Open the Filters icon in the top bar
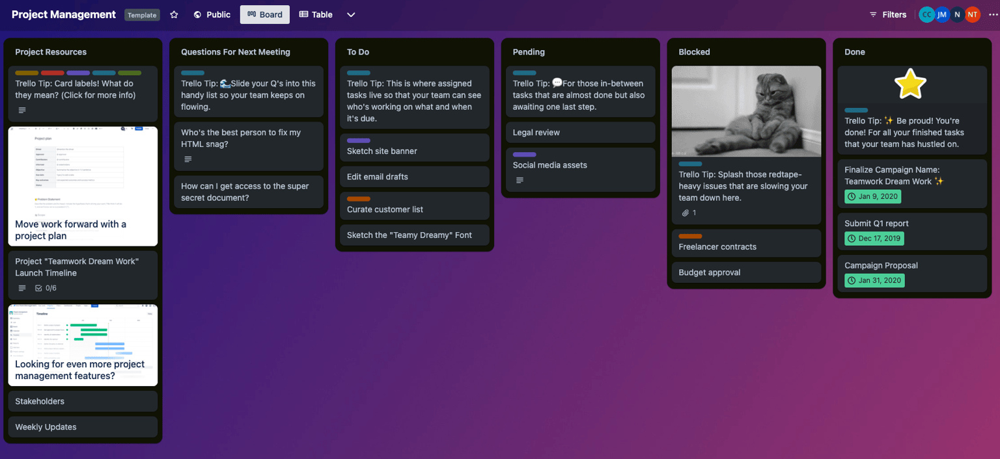The image size is (1000, 459). tap(874, 14)
